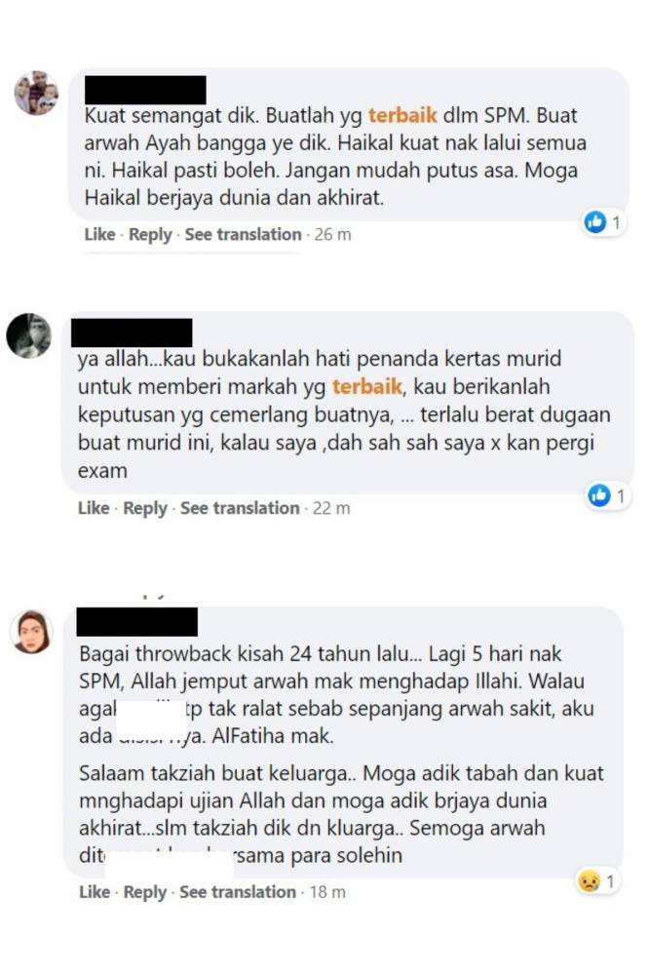Open the 18 m comment timestamp
The image size is (649, 975).
(x=327, y=892)
